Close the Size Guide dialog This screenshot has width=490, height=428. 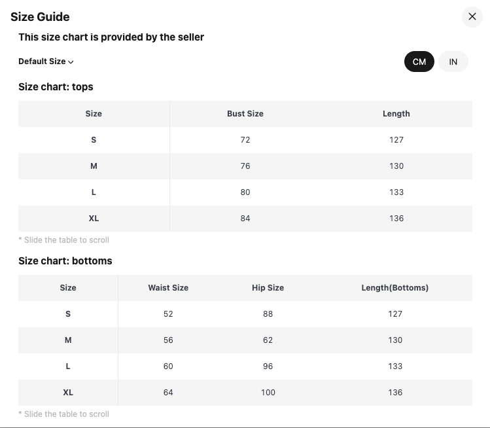[x=472, y=16]
